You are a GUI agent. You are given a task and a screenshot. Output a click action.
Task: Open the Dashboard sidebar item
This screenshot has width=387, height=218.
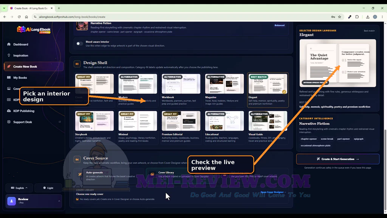pyautogui.click(x=21, y=44)
